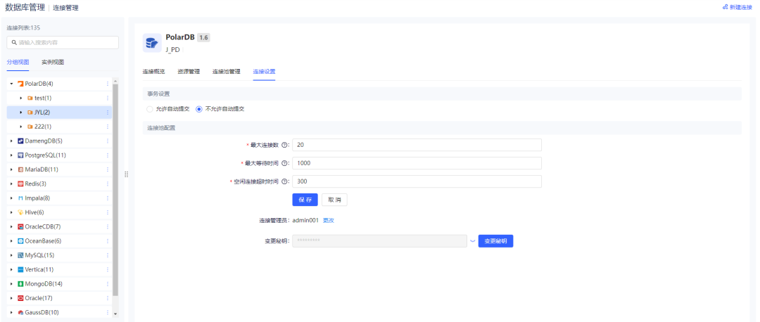Open the more-options menu for PolarDB(4)
Screen dimensions: 760x322
click(x=108, y=84)
